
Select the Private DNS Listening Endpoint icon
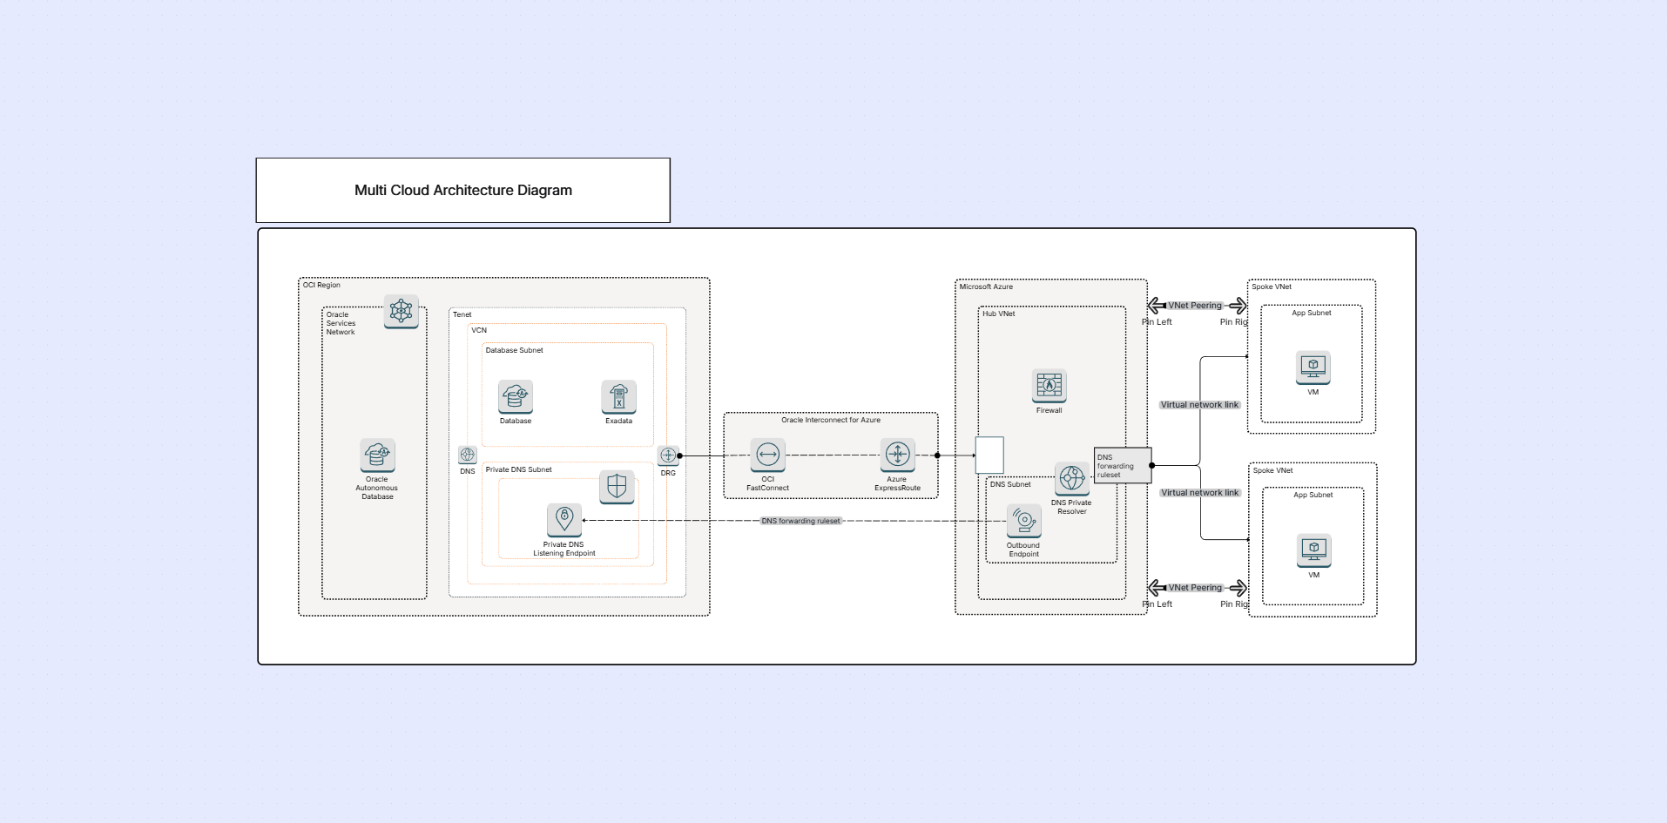point(564,520)
